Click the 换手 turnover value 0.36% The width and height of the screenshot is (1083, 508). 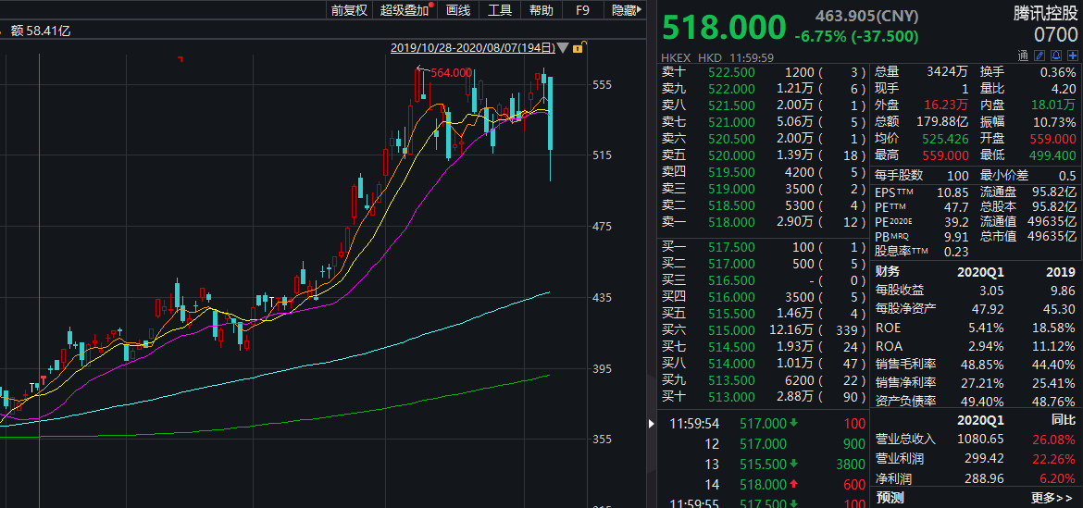(1057, 72)
